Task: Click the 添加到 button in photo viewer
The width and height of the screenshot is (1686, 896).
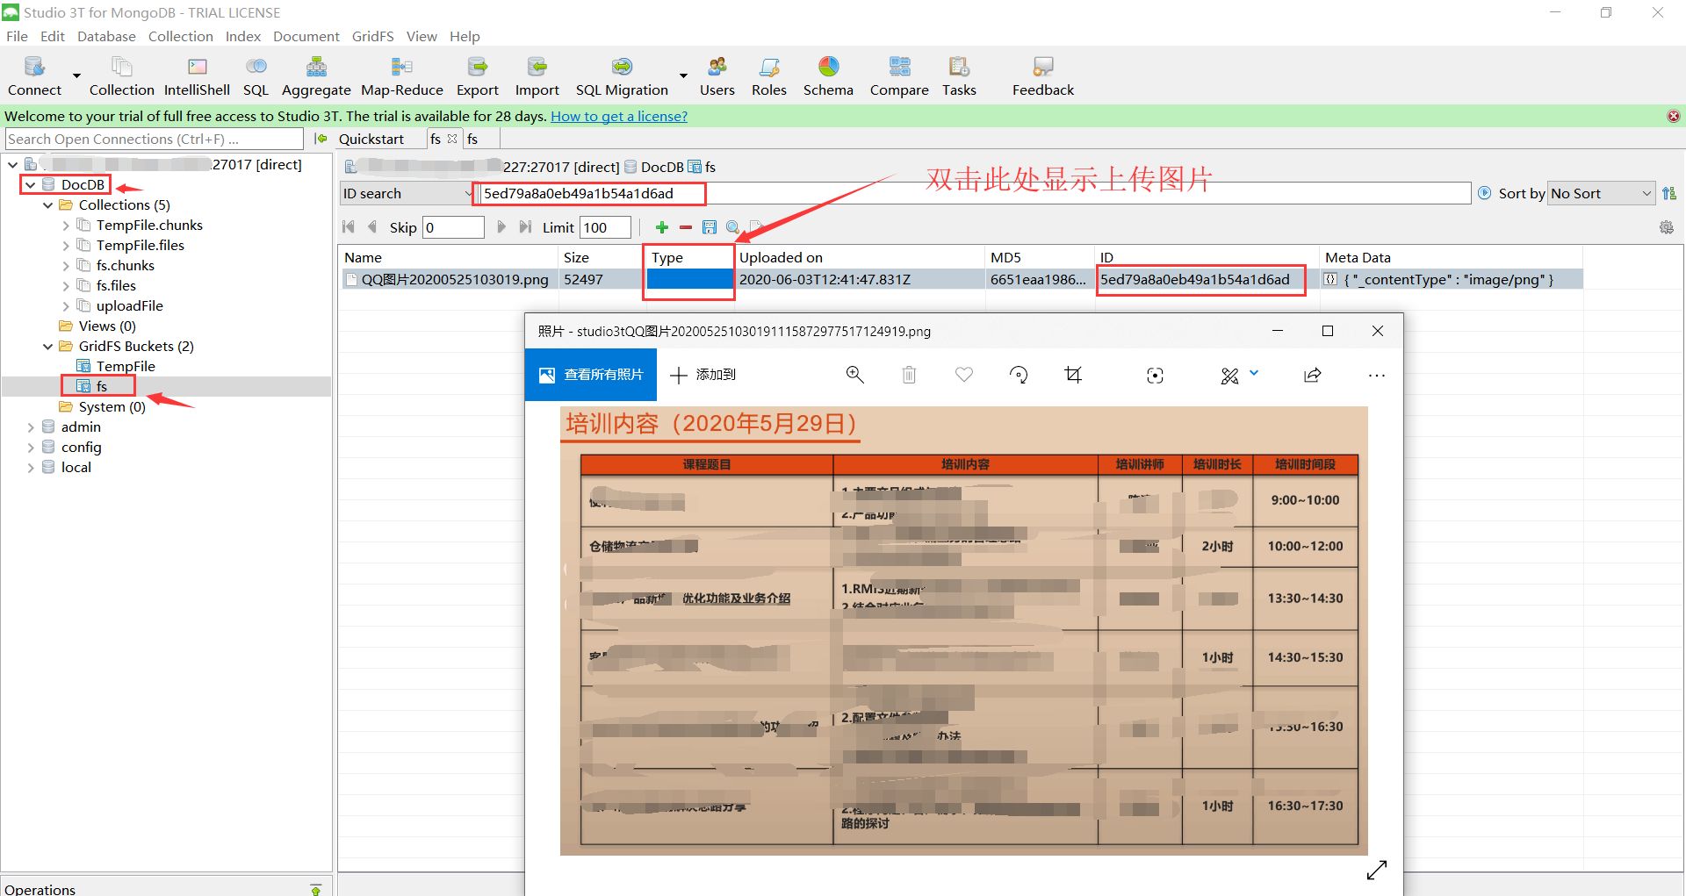Action: tap(702, 375)
